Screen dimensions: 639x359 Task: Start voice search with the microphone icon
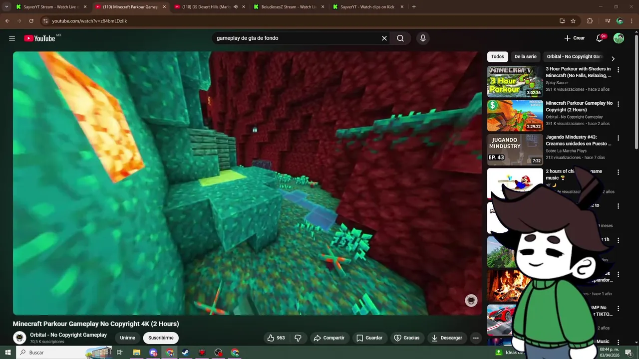[x=423, y=38]
